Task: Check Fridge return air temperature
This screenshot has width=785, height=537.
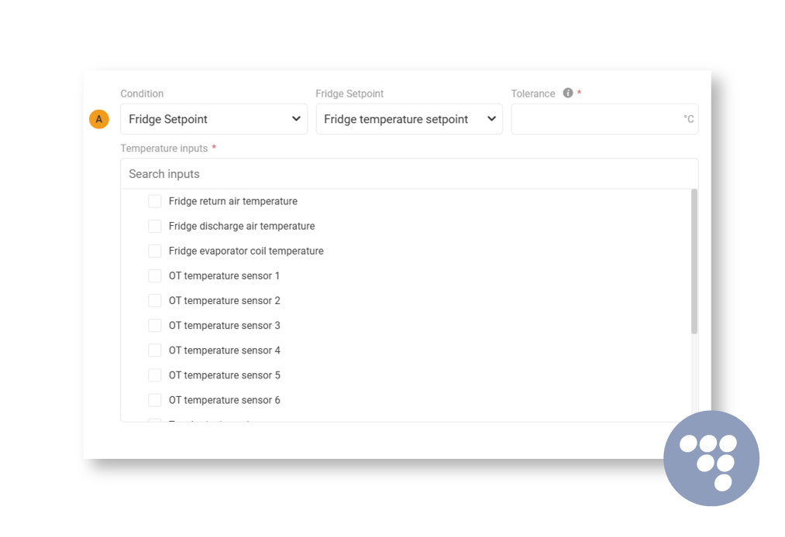Action: (x=155, y=201)
